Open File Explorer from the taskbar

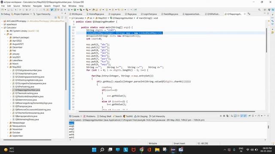tap(157, 150)
